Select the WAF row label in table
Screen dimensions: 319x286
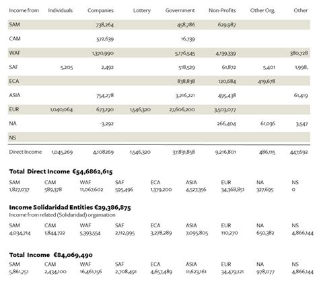click(15, 53)
